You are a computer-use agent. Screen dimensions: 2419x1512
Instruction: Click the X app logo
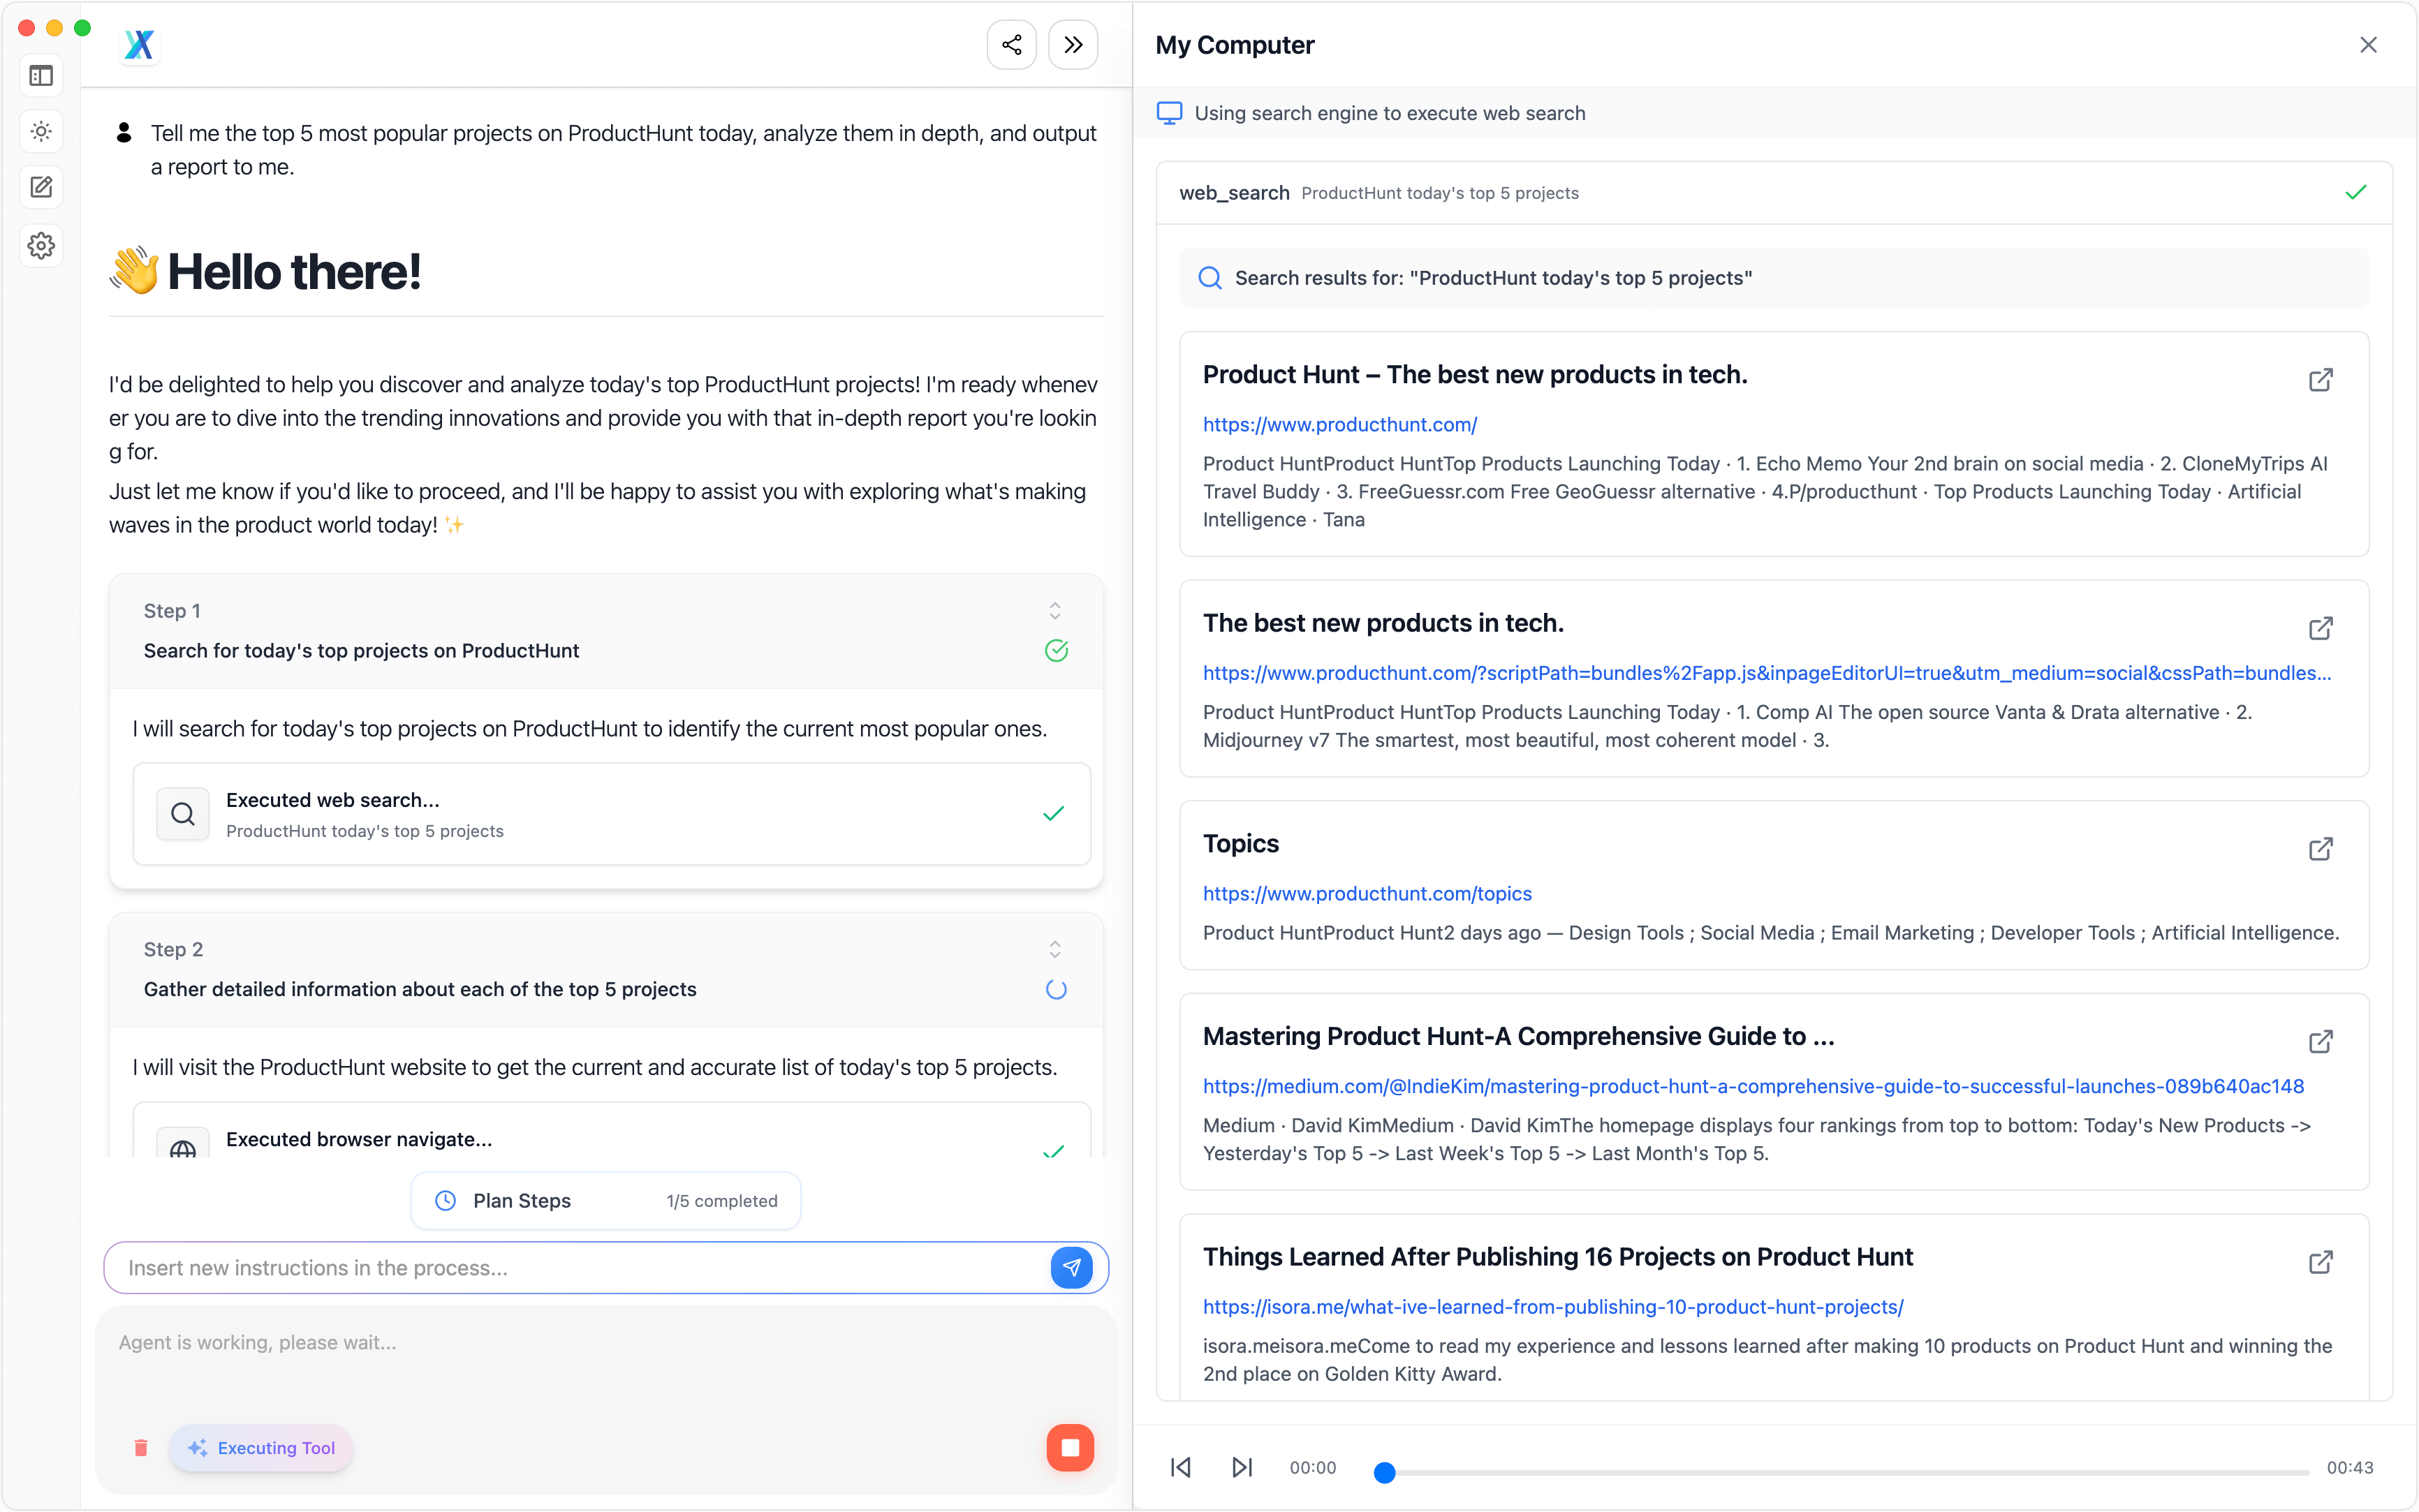point(139,44)
